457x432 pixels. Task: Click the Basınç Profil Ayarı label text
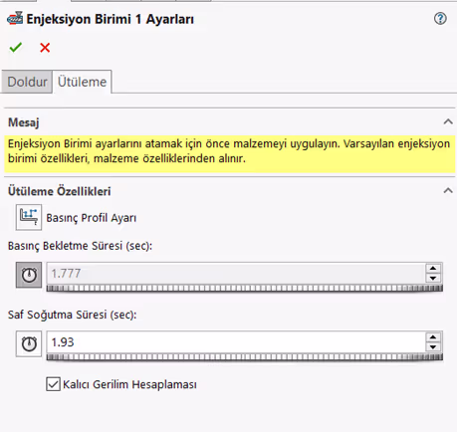pos(92,218)
